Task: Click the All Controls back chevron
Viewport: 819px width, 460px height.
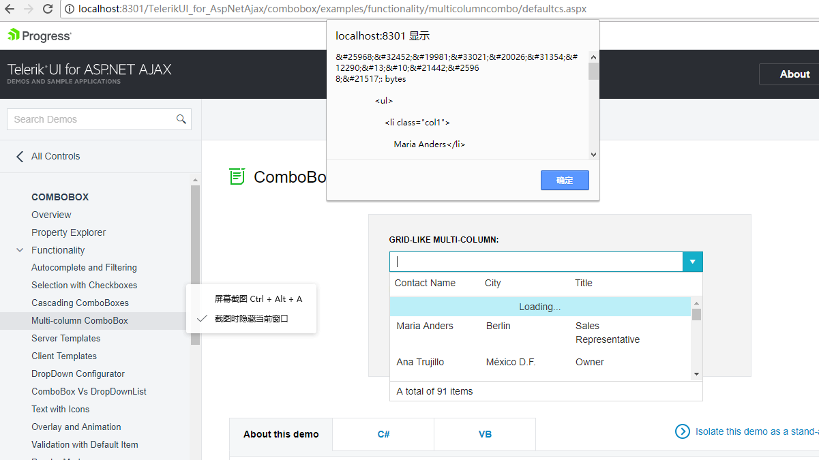Action: pyautogui.click(x=19, y=156)
